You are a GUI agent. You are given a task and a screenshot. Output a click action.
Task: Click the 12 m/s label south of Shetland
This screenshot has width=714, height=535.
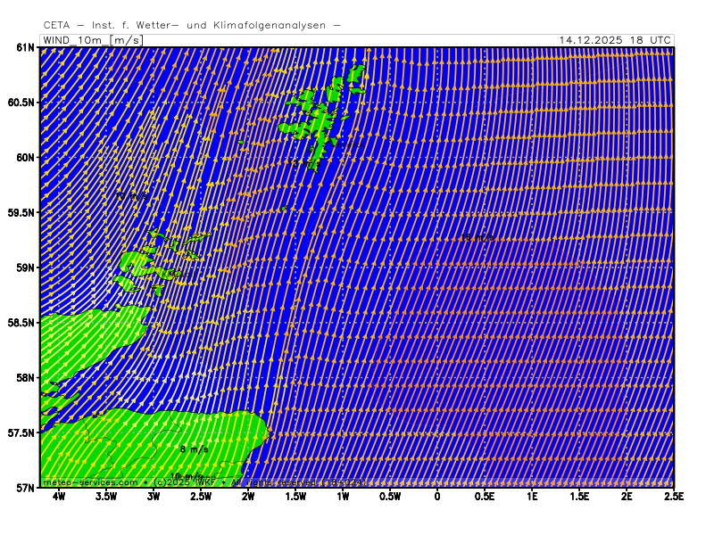306,164
